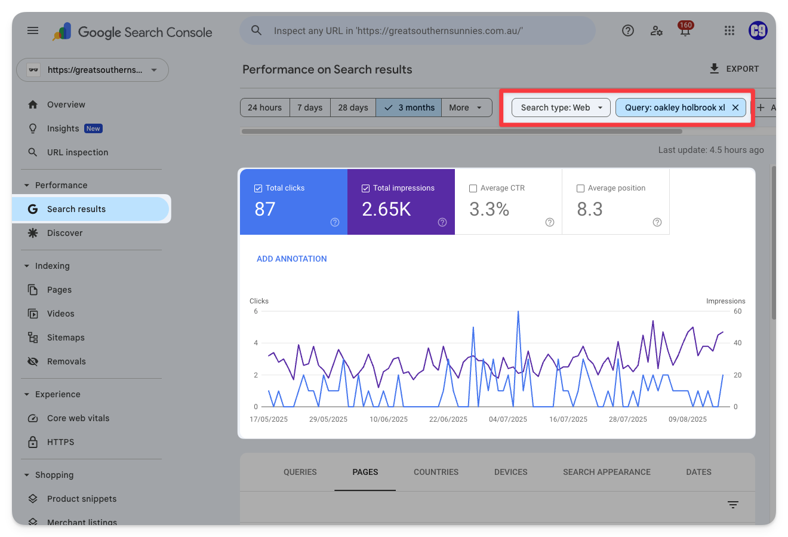The width and height of the screenshot is (788, 537).
Task: Toggle the Total clicks checkbox
Action: pos(258,188)
